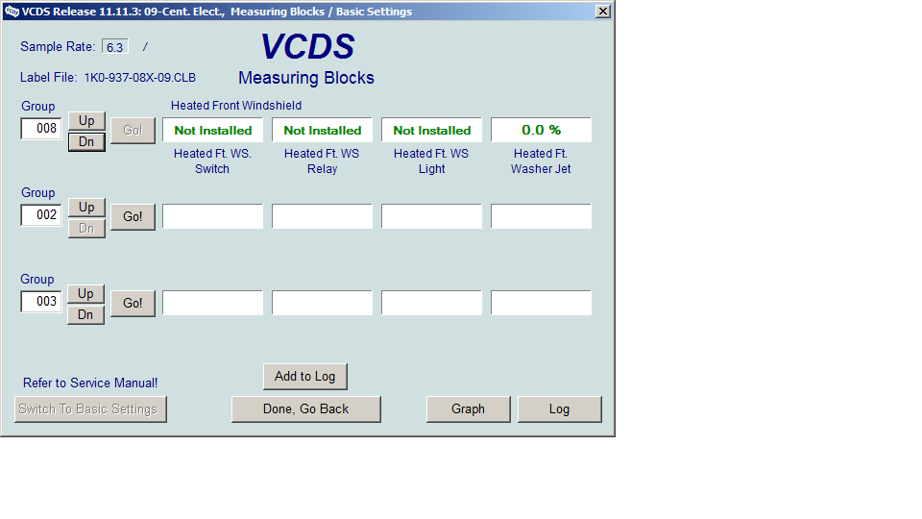Click the Sample Rate value 6.3

(114, 47)
